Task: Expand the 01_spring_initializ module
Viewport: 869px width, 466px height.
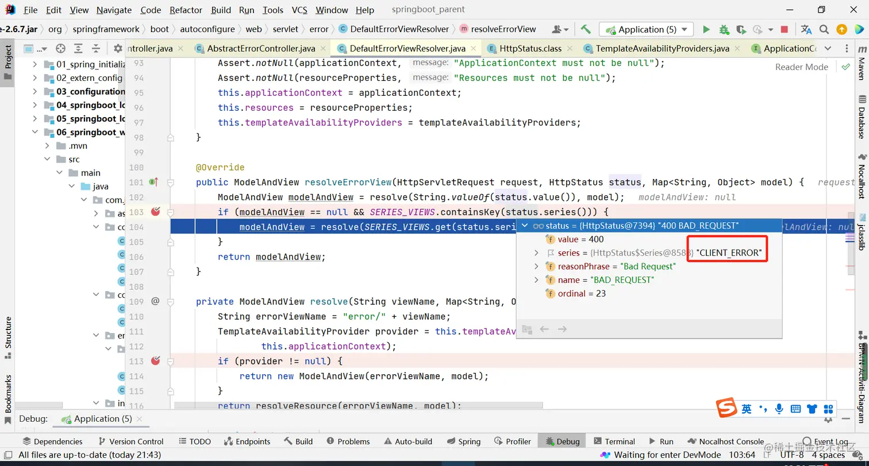Action: click(35, 64)
